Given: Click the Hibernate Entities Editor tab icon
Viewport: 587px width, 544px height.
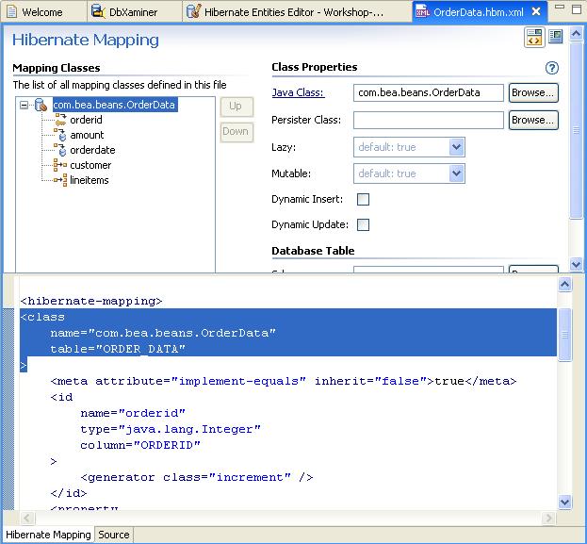Looking at the screenshot, I should tap(193, 11).
